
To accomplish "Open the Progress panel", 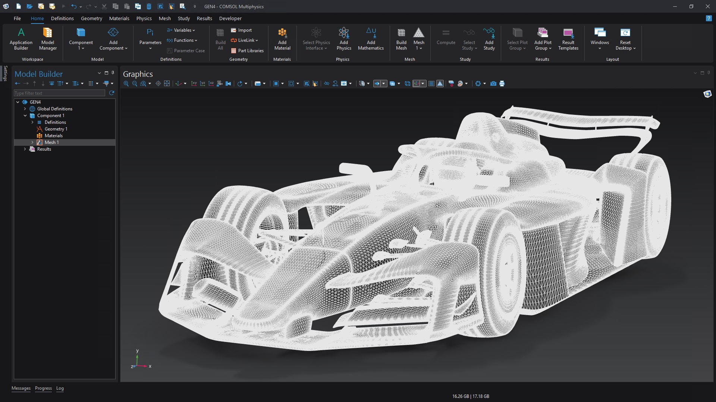I will point(43,388).
